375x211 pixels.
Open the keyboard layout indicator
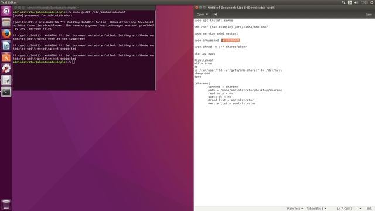[x=350, y=2]
